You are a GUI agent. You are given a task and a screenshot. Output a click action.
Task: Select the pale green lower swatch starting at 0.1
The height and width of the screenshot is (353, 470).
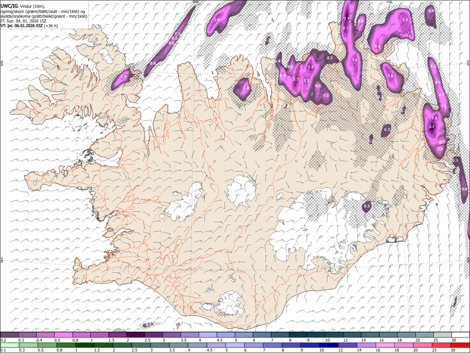[10, 345]
